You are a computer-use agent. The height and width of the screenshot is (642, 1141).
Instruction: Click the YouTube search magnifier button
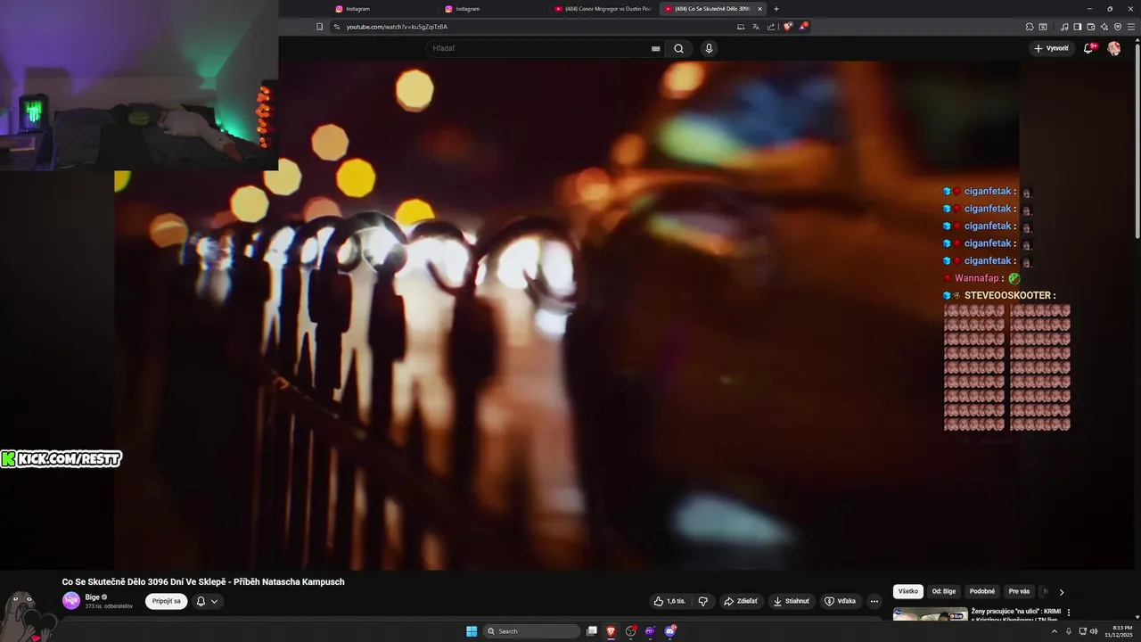pos(678,48)
